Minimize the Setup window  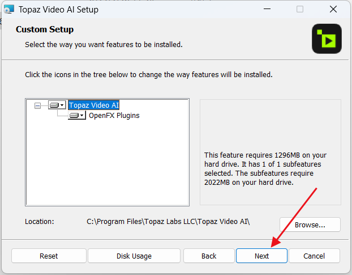click(x=267, y=9)
